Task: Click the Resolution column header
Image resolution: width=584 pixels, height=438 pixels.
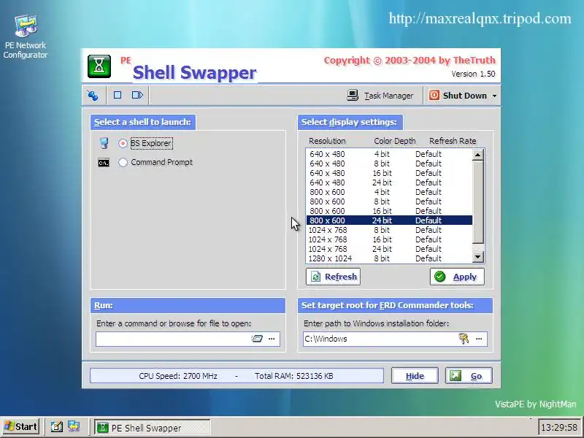Action: pos(327,141)
